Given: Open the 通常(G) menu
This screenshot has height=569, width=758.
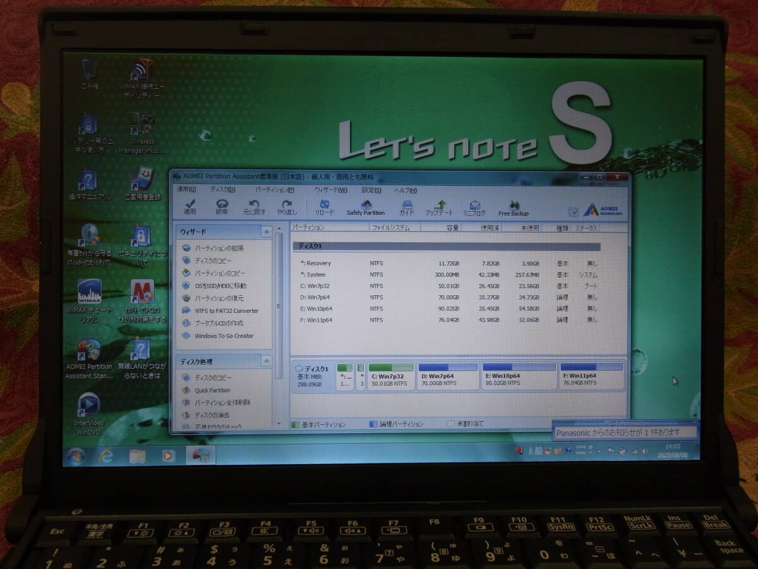Looking at the screenshot, I should [186, 190].
